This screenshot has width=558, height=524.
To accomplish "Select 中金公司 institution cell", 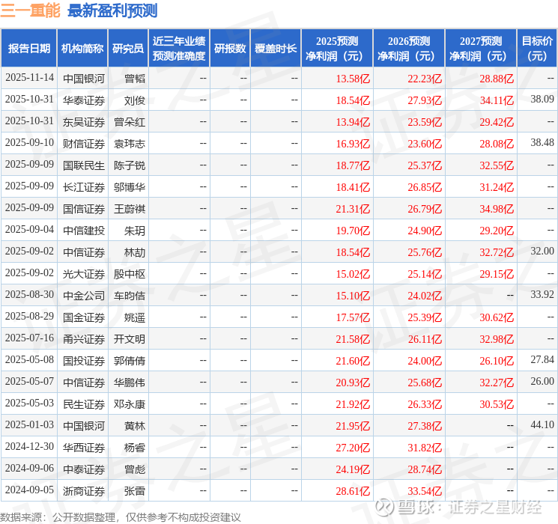I will tap(84, 296).
